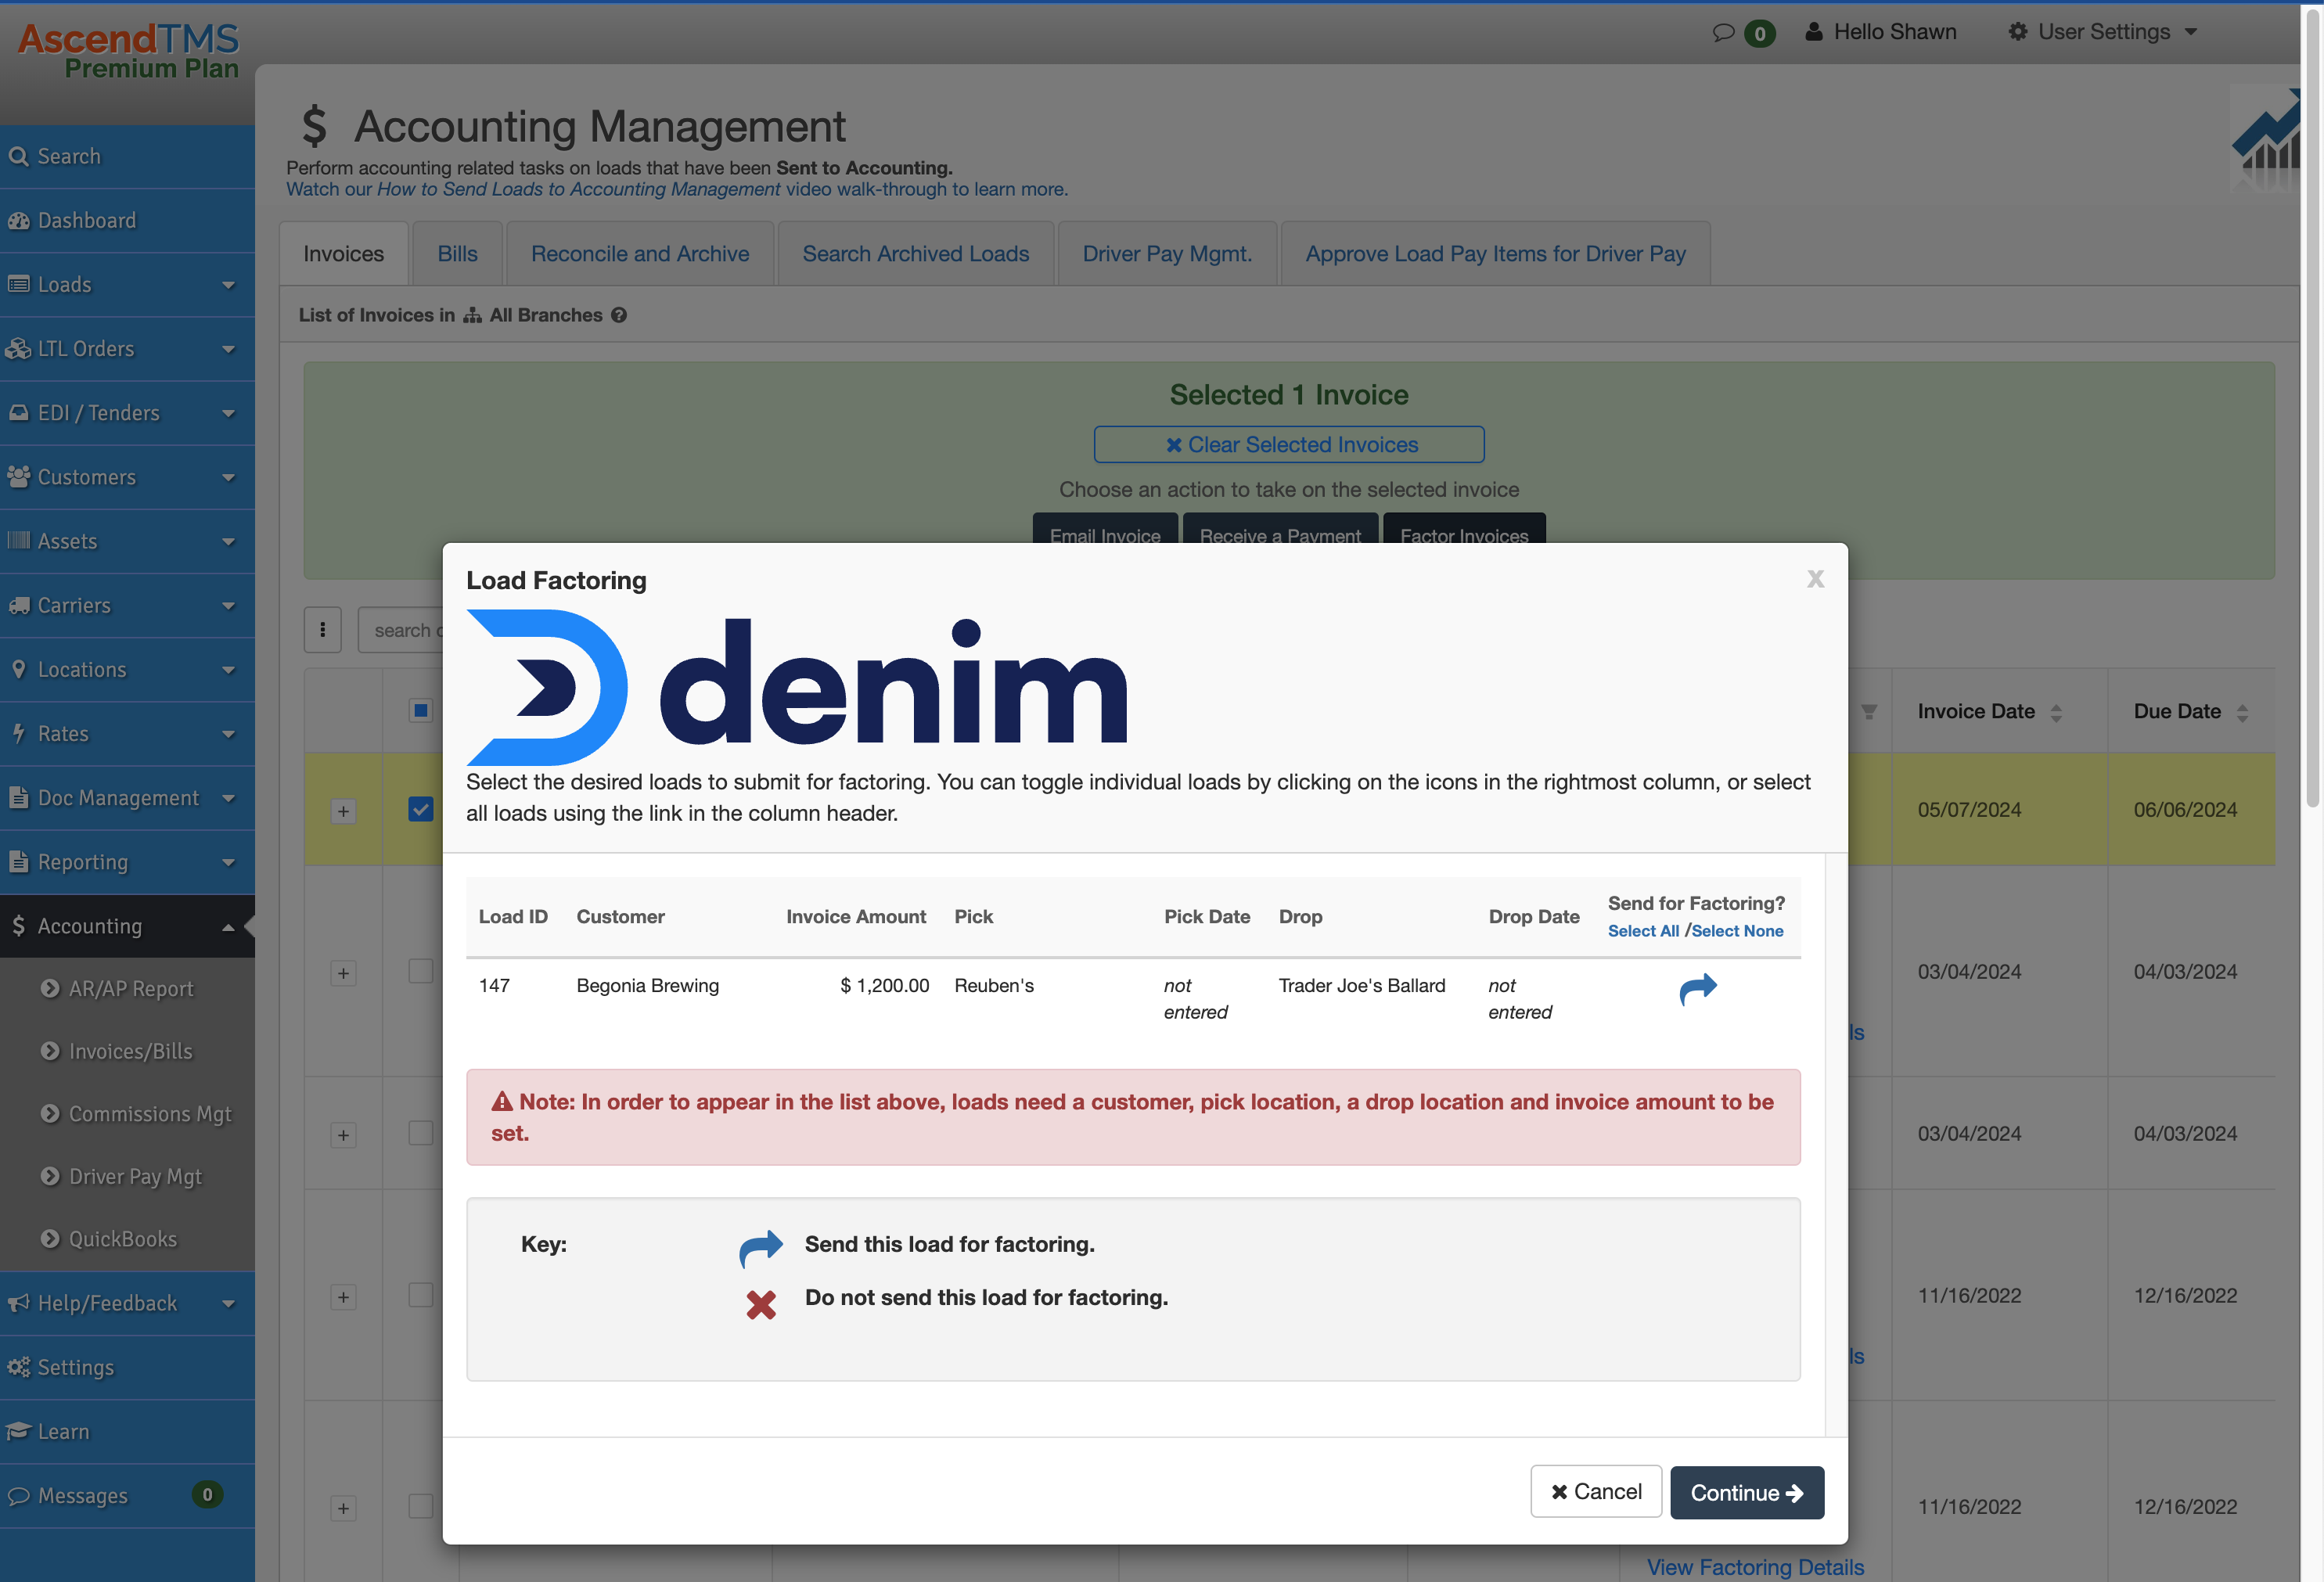Expand the Customers sidebar menu
Screen dimensions: 2324x1582
tap(127, 477)
